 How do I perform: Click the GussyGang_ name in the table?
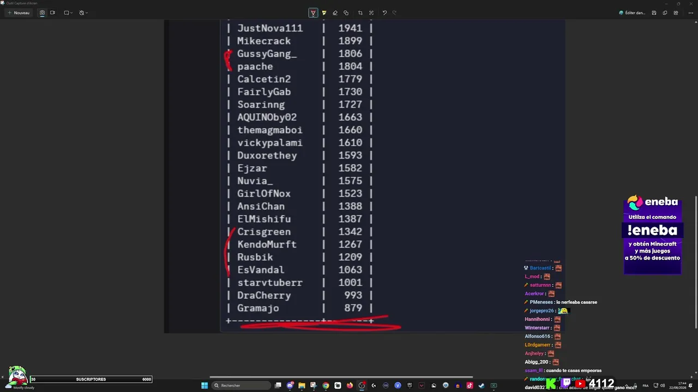coord(267,54)
